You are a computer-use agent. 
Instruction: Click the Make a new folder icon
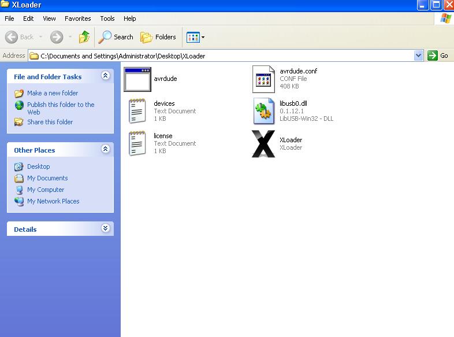pyautogui.click(x=19, y=93)
